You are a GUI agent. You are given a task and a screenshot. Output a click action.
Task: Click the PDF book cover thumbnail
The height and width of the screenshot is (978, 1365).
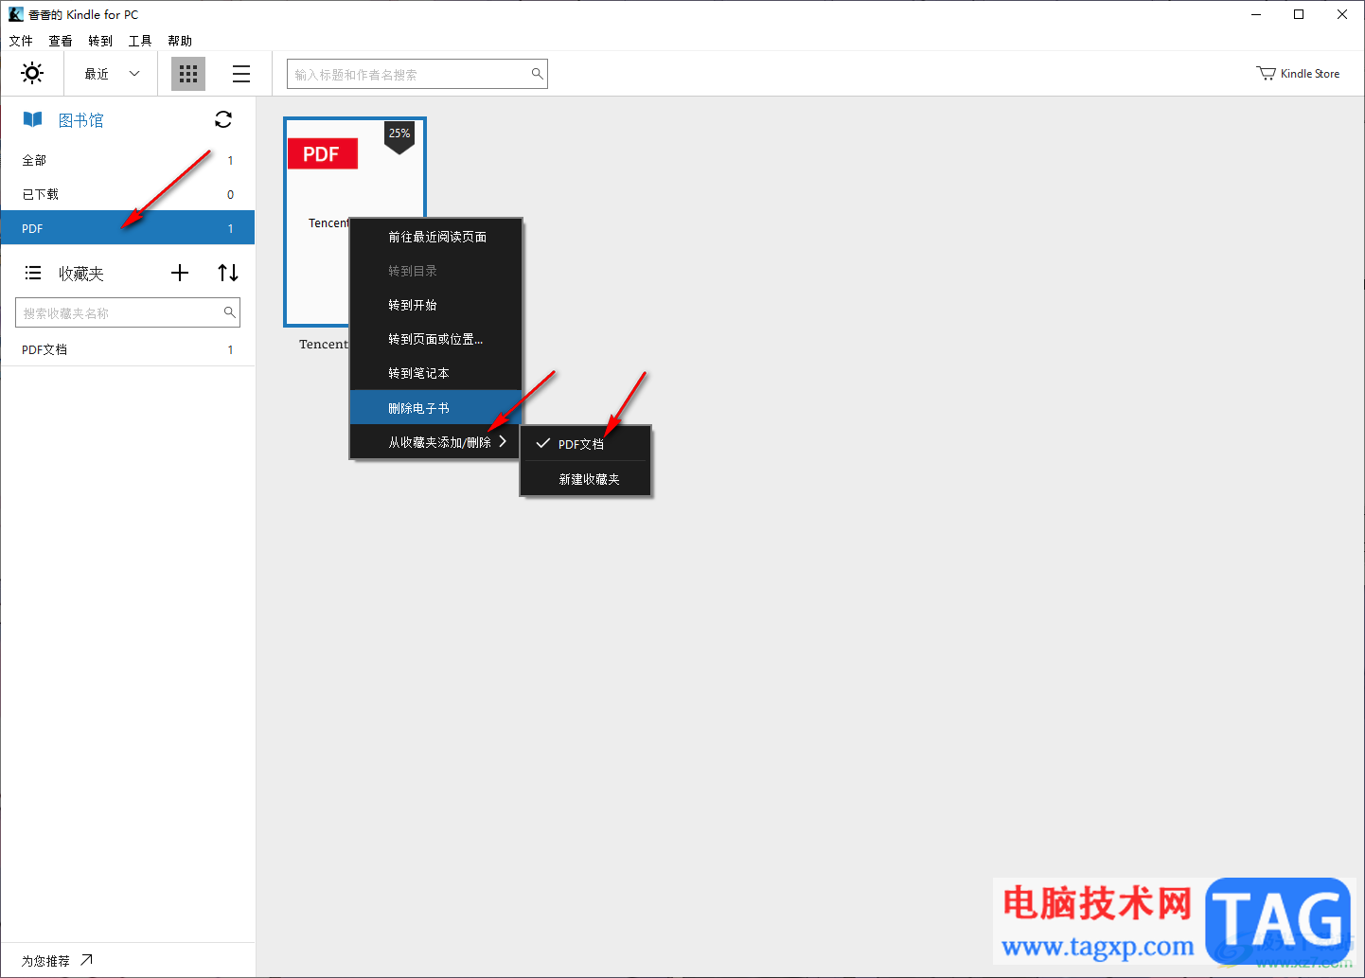[x=355, y=222]
